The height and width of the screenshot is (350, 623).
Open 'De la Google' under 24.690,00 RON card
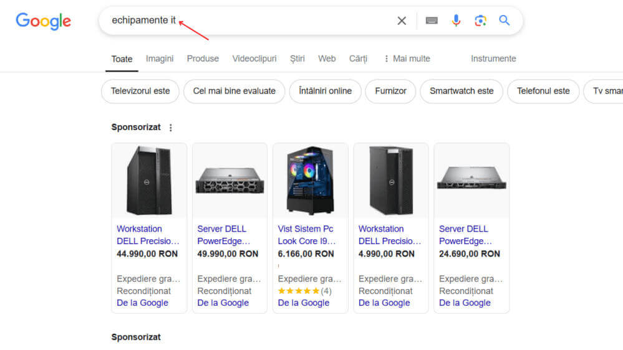pos(465,303)
